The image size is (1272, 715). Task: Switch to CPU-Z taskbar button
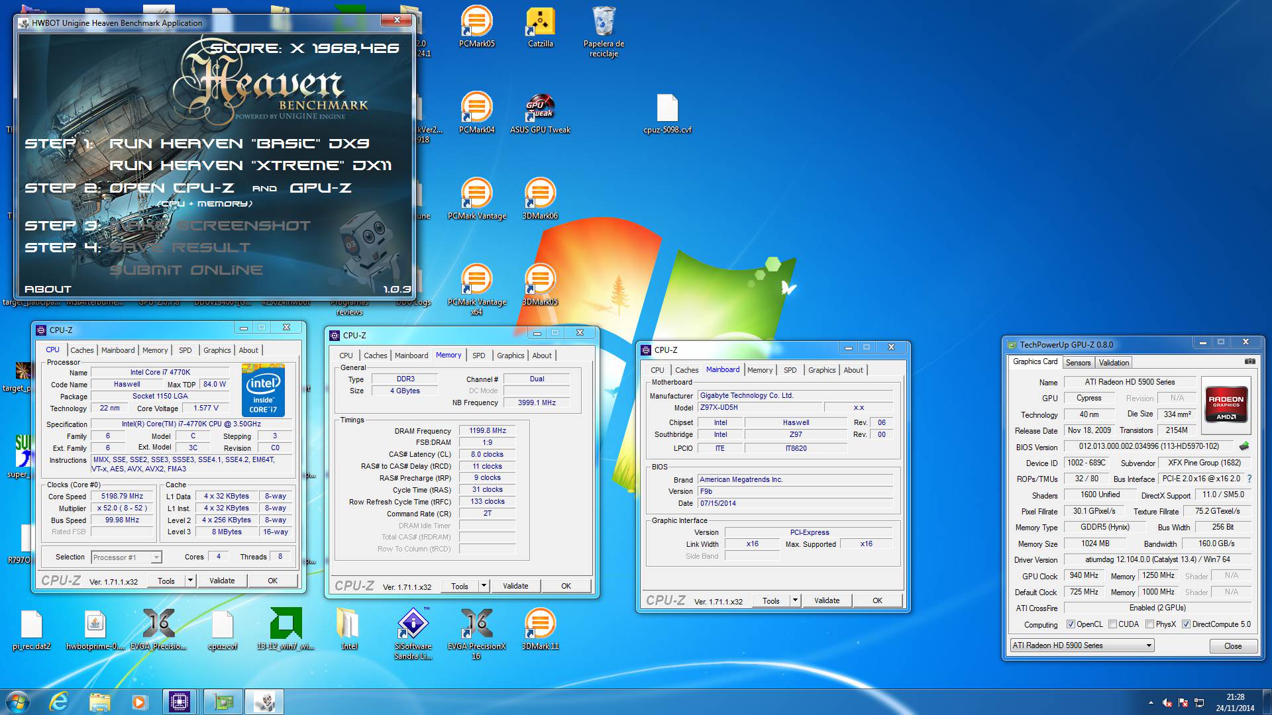[180, 701]
